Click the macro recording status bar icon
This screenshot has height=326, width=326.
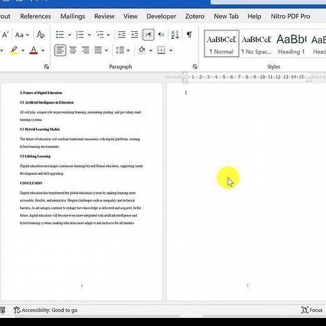click(3, 310)
